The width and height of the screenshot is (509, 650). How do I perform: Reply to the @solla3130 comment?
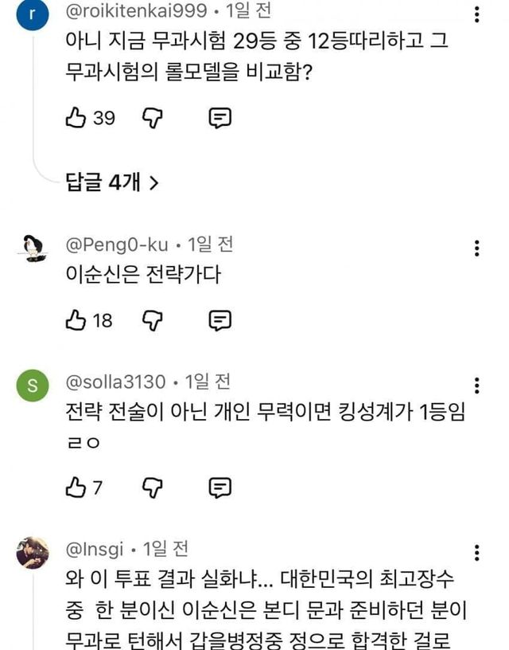220,487
